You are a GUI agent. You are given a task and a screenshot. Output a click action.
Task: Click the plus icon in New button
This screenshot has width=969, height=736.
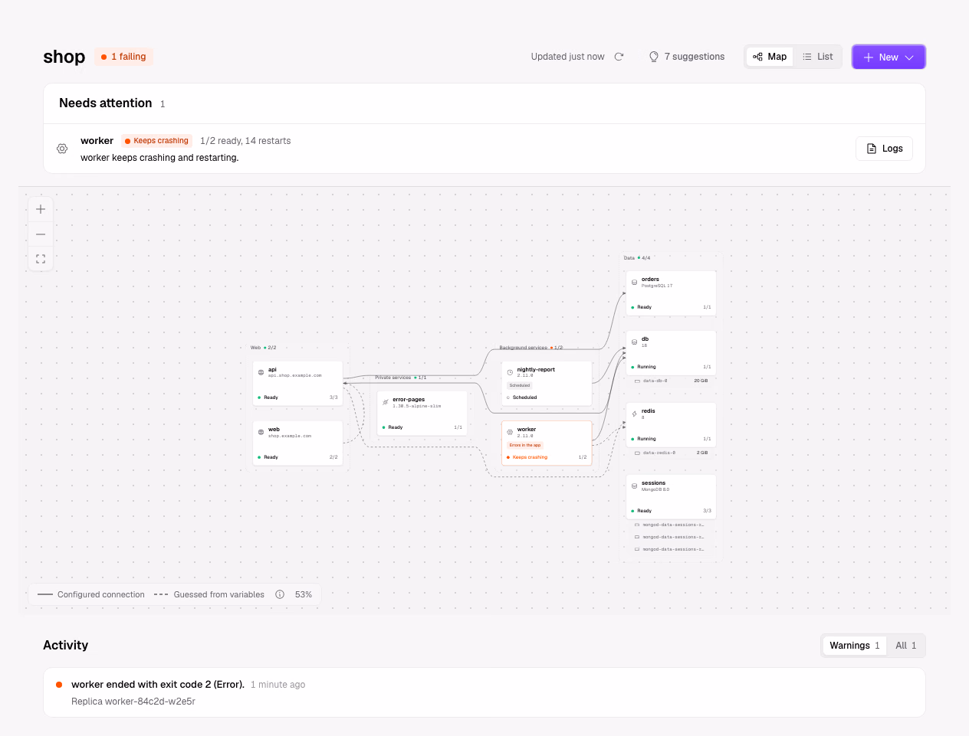coord(869,57)
